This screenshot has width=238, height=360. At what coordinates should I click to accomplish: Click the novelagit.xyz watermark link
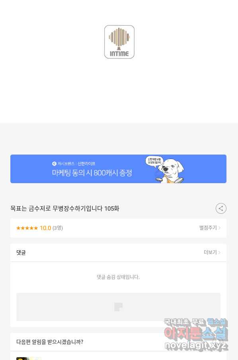point(196,345)
